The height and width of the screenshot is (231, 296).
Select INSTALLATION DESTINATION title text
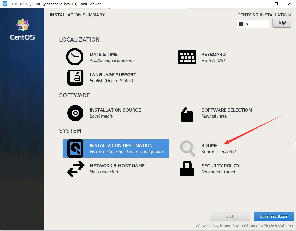tap(121, 145)
